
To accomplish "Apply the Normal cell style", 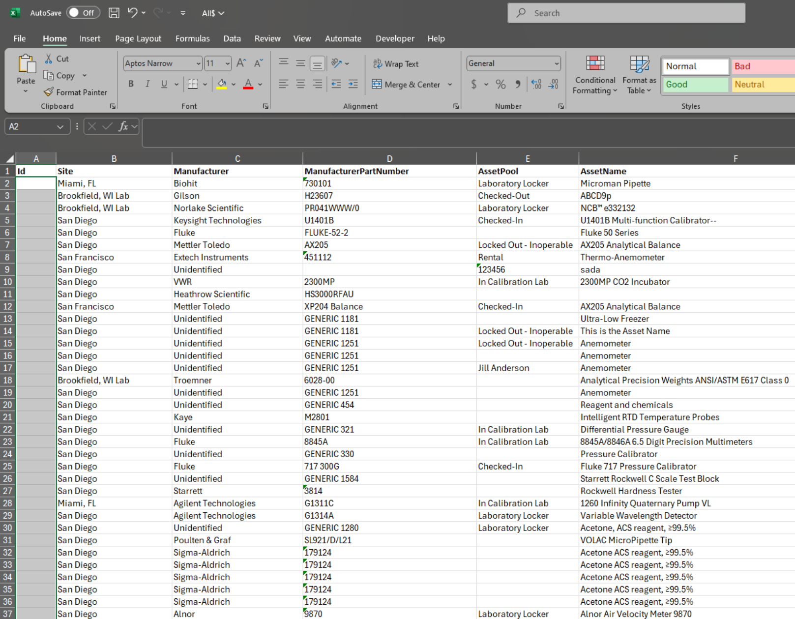I will point(695,66).
